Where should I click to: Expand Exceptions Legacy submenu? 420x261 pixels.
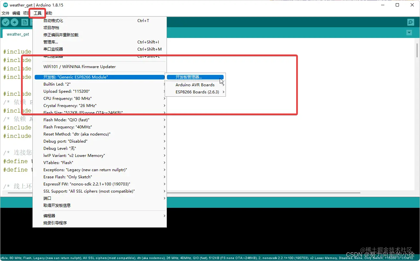coord(99,170)
